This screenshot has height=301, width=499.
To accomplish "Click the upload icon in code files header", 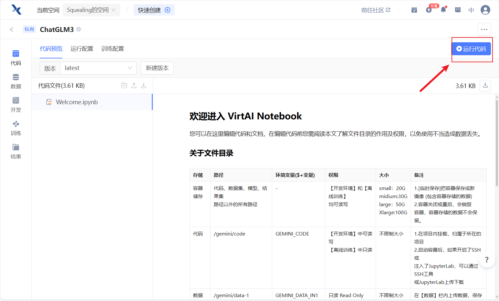I will click(134, 85).
